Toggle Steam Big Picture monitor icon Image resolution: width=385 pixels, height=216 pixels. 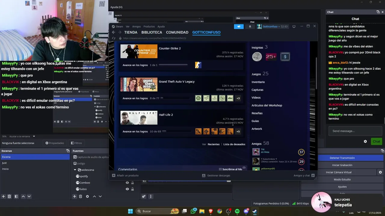click(294, 26)
